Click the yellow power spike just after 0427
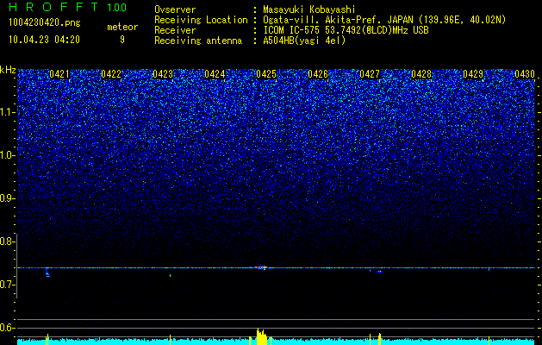Image resolution: width=542 pixels, height=345 pixels. coord(379,339)
